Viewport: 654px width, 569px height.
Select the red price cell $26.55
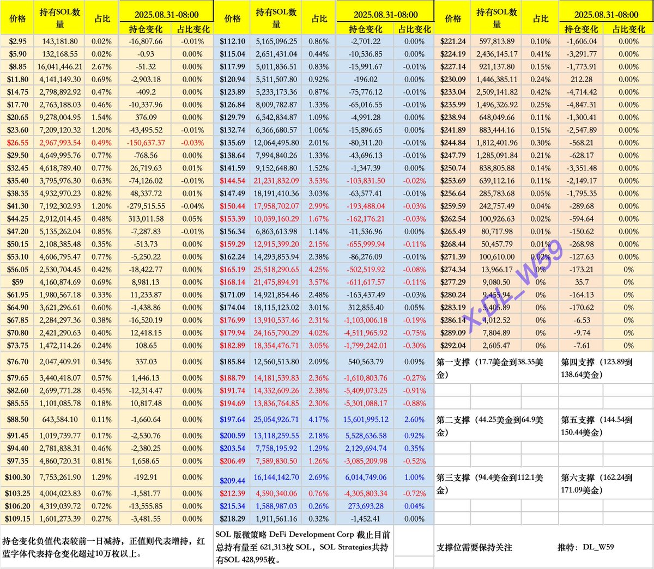17,143
